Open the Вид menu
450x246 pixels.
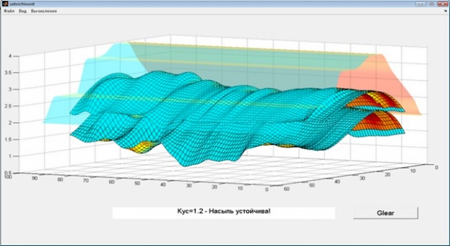point(22,11)
